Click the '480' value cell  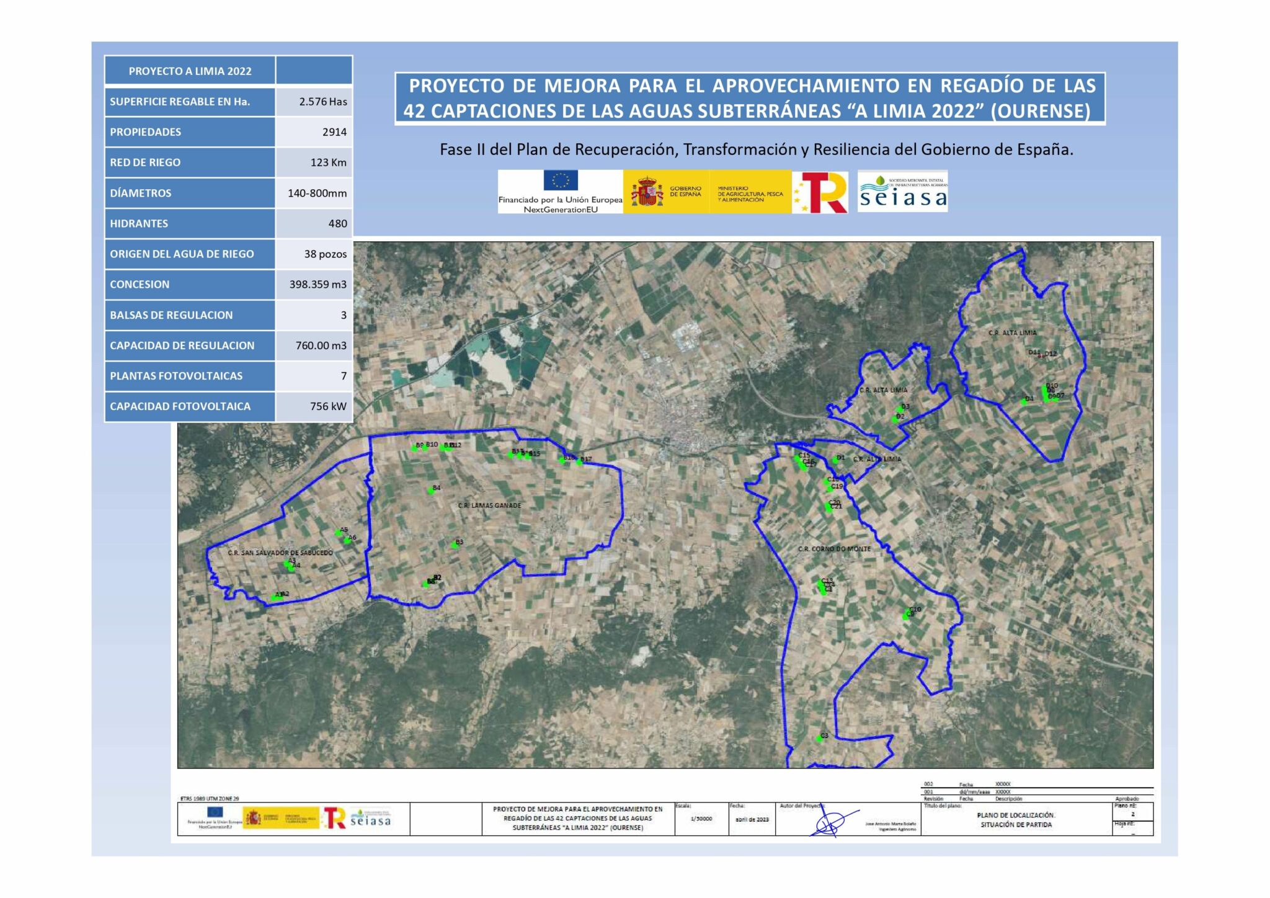click(x=314, y=223)
